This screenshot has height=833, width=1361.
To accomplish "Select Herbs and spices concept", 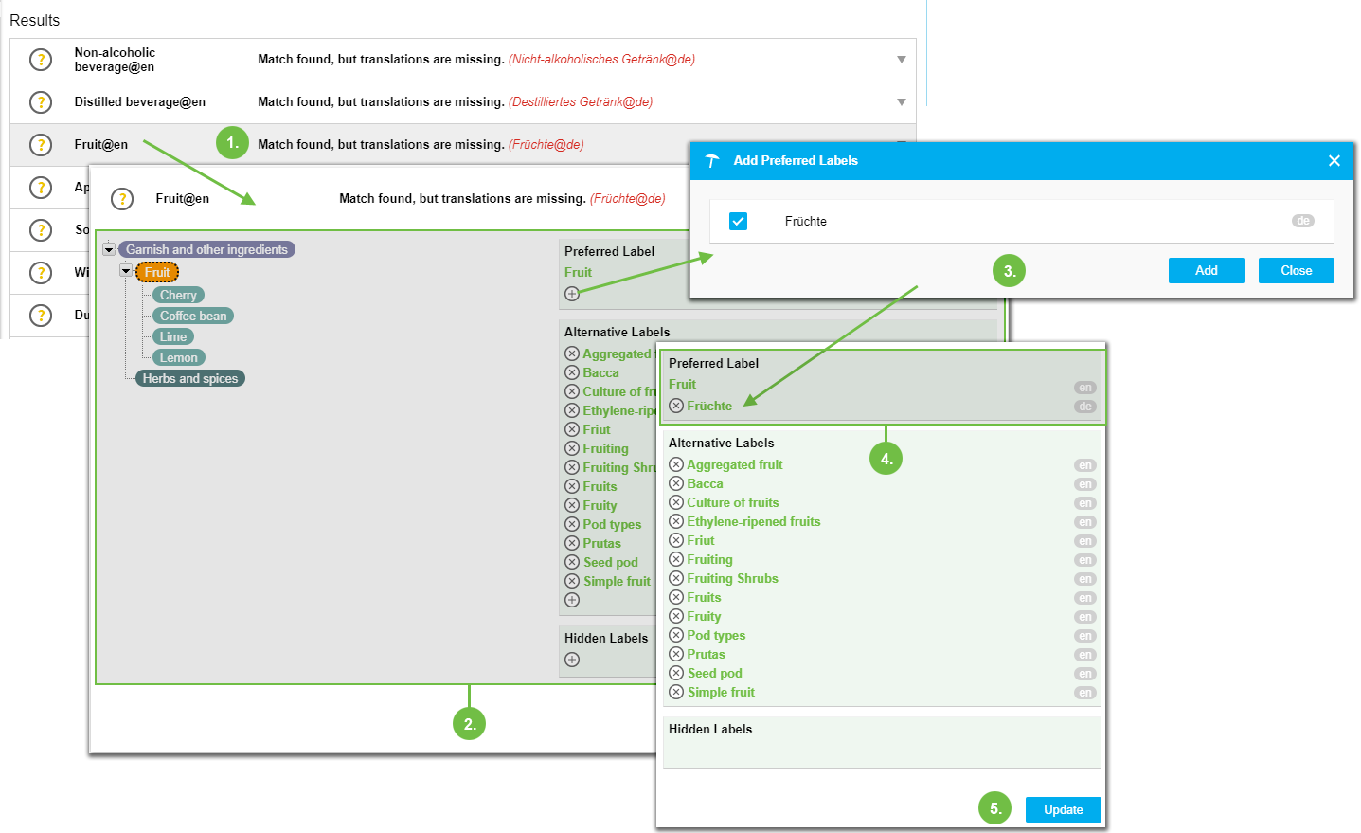I will point(189,379).
